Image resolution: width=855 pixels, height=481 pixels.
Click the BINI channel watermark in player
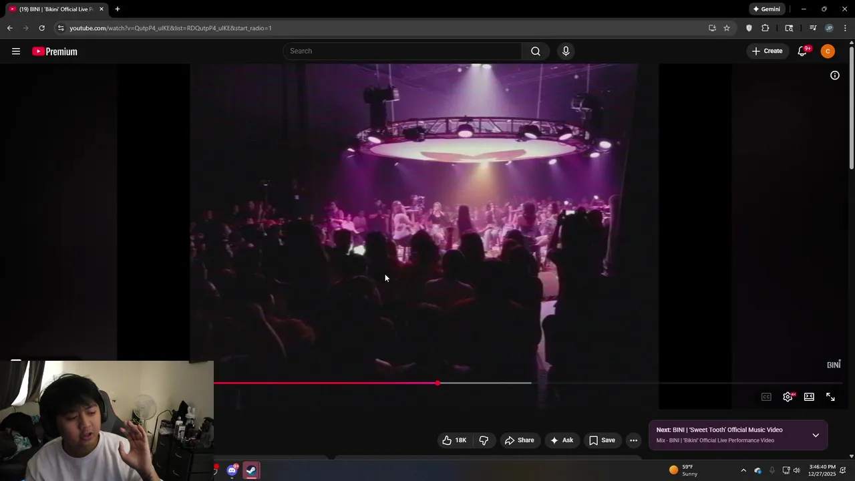click(x=834, y=364)
